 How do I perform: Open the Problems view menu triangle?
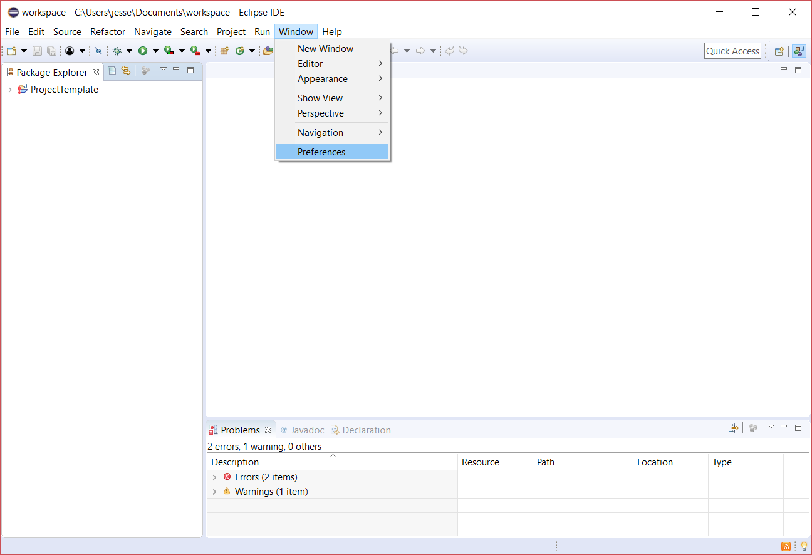[x=771, y=428]
